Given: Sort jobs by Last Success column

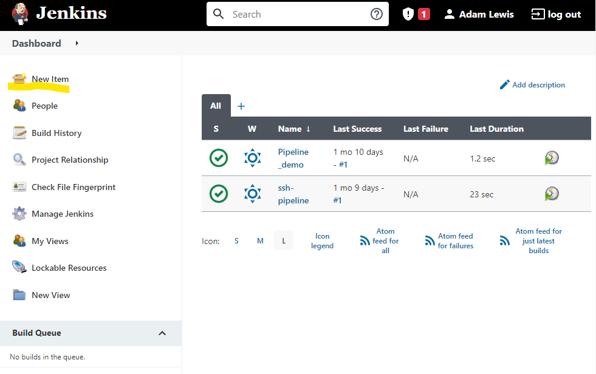Looking at the screenshot, I should coord(357,129).
